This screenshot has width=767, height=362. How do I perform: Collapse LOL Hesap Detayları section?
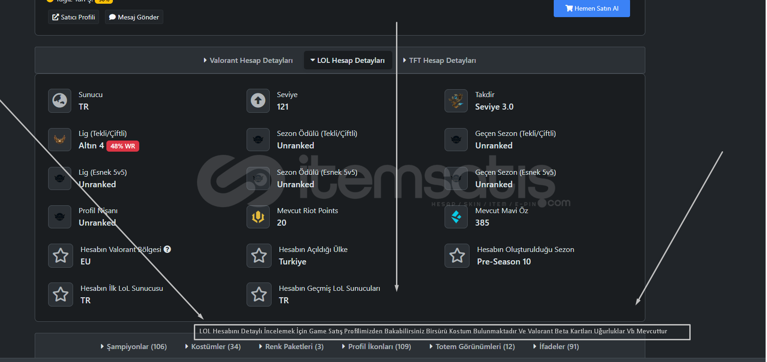(x=347, y=60)
